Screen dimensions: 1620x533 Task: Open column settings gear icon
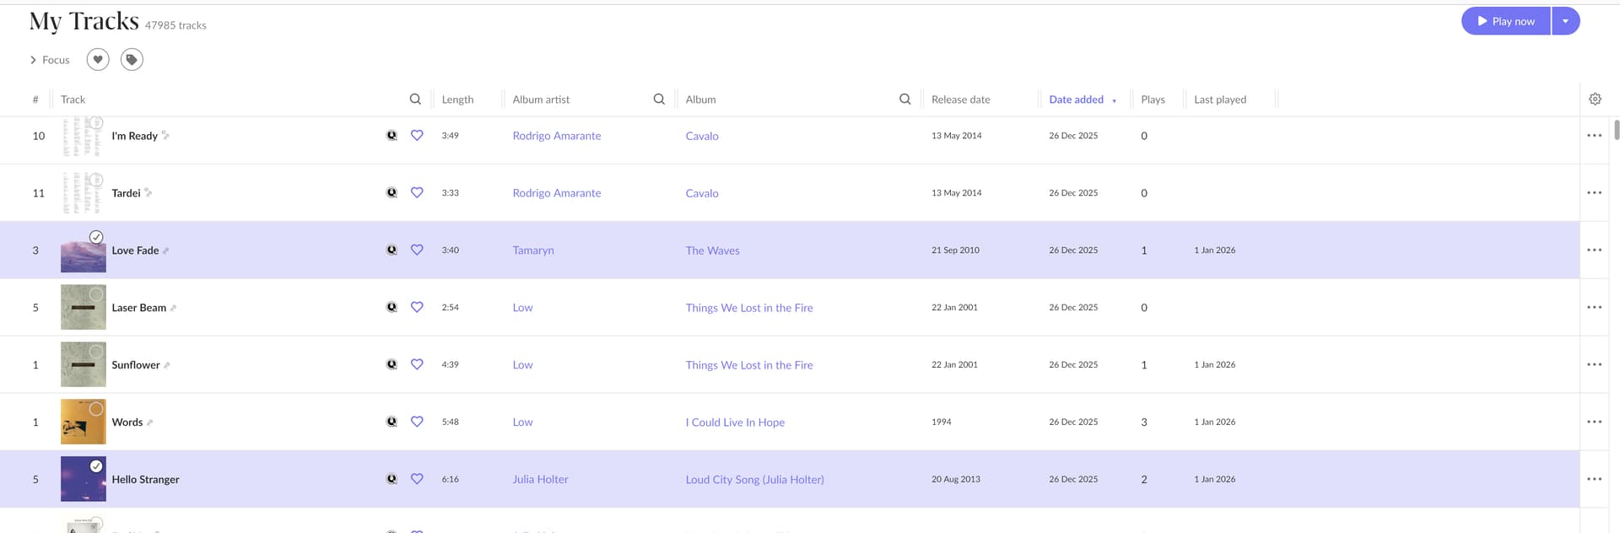[1595, 100]
